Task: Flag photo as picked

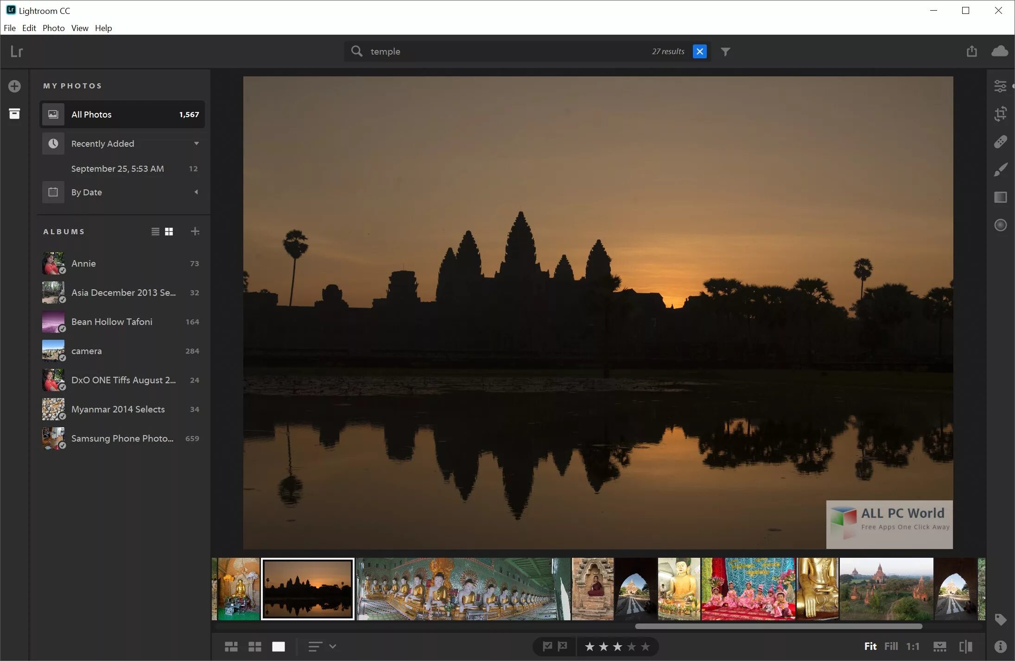Action: 547,646
